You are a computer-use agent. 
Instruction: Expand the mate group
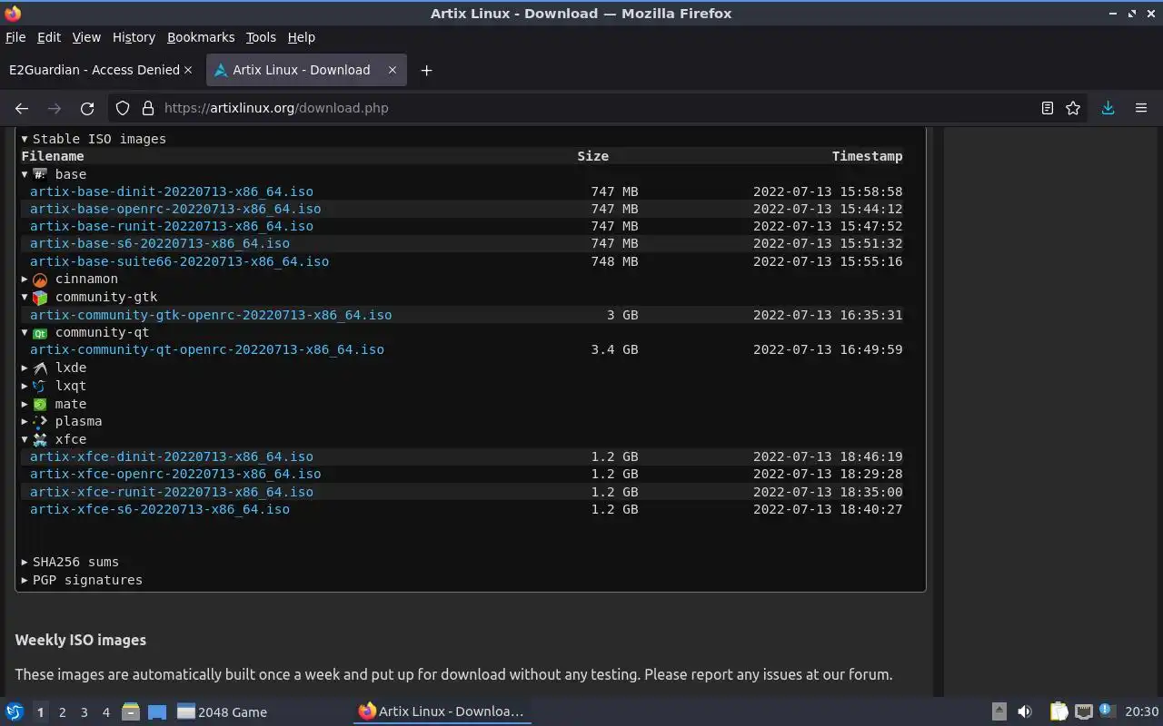(x=25, y=404)
